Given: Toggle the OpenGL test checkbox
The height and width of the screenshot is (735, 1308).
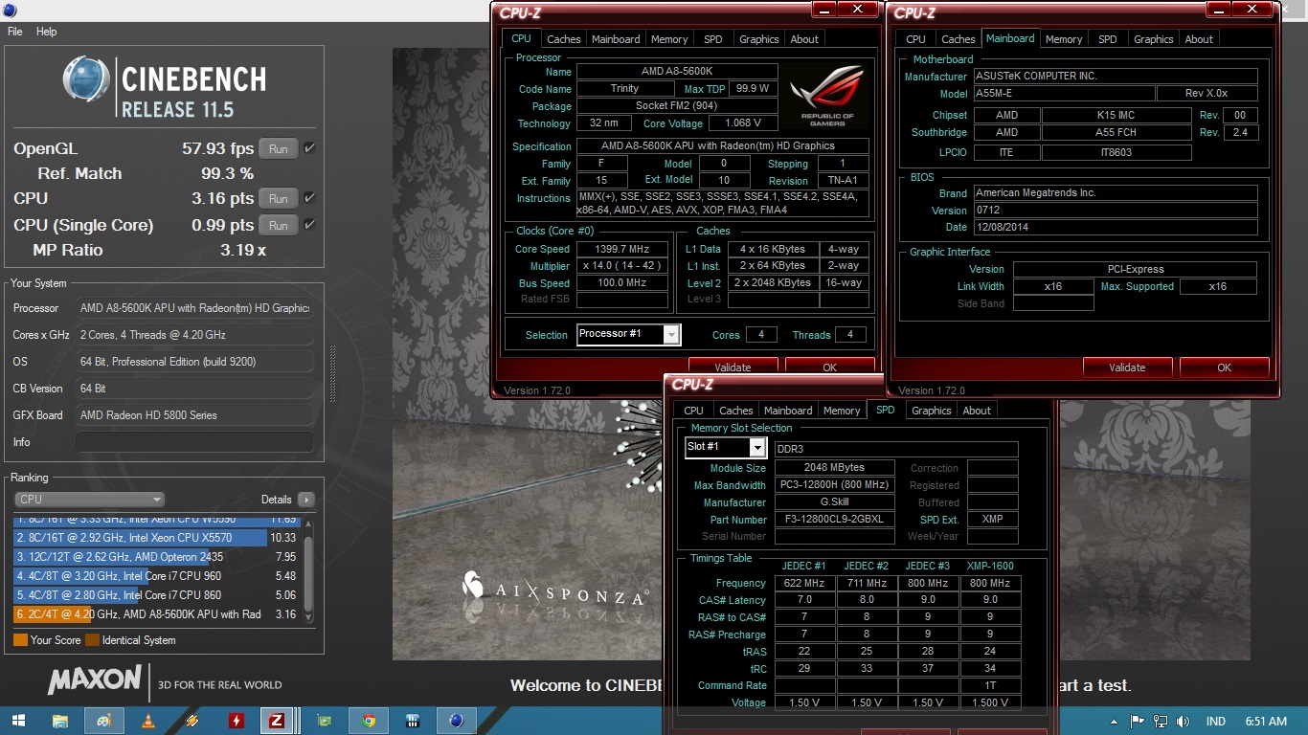Looking at the screenshot, I should pyautogui.click(x=309, y=149).
